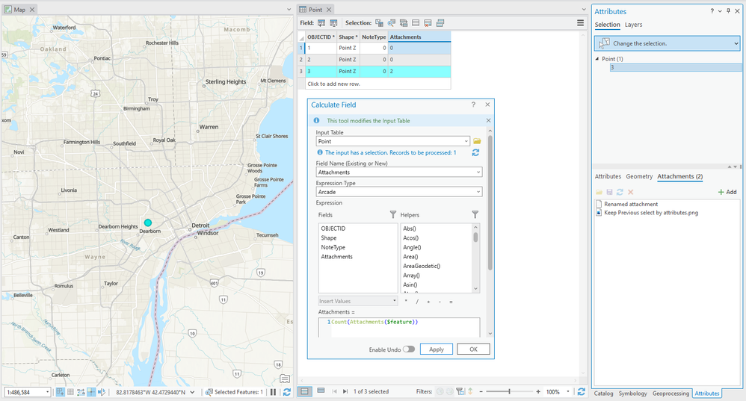
Task: Click the Calculate Field icon in table toolbar
Action: click(x=333, y=23)
